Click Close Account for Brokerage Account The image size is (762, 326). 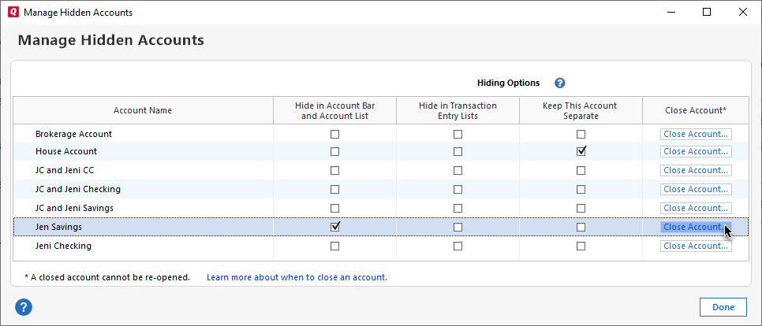tap(696, 134)
